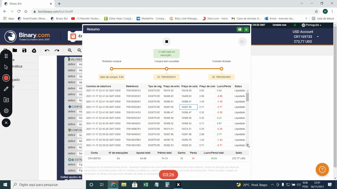Reload the page with the browser refresh icon
Image resolution: width=337 pixels, height=189 pixels.
19,12
